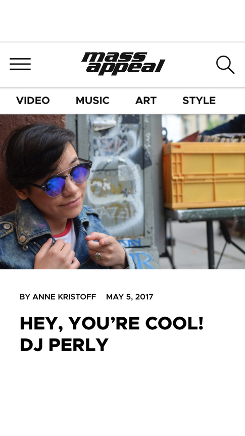Click the blue mirrored sunglasses in photo
The image size is (245, 436).
pyautogui.click(x=65, y=178)
